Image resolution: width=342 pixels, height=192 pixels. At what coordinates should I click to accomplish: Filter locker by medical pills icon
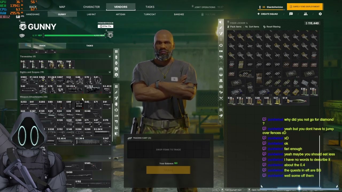221,92
